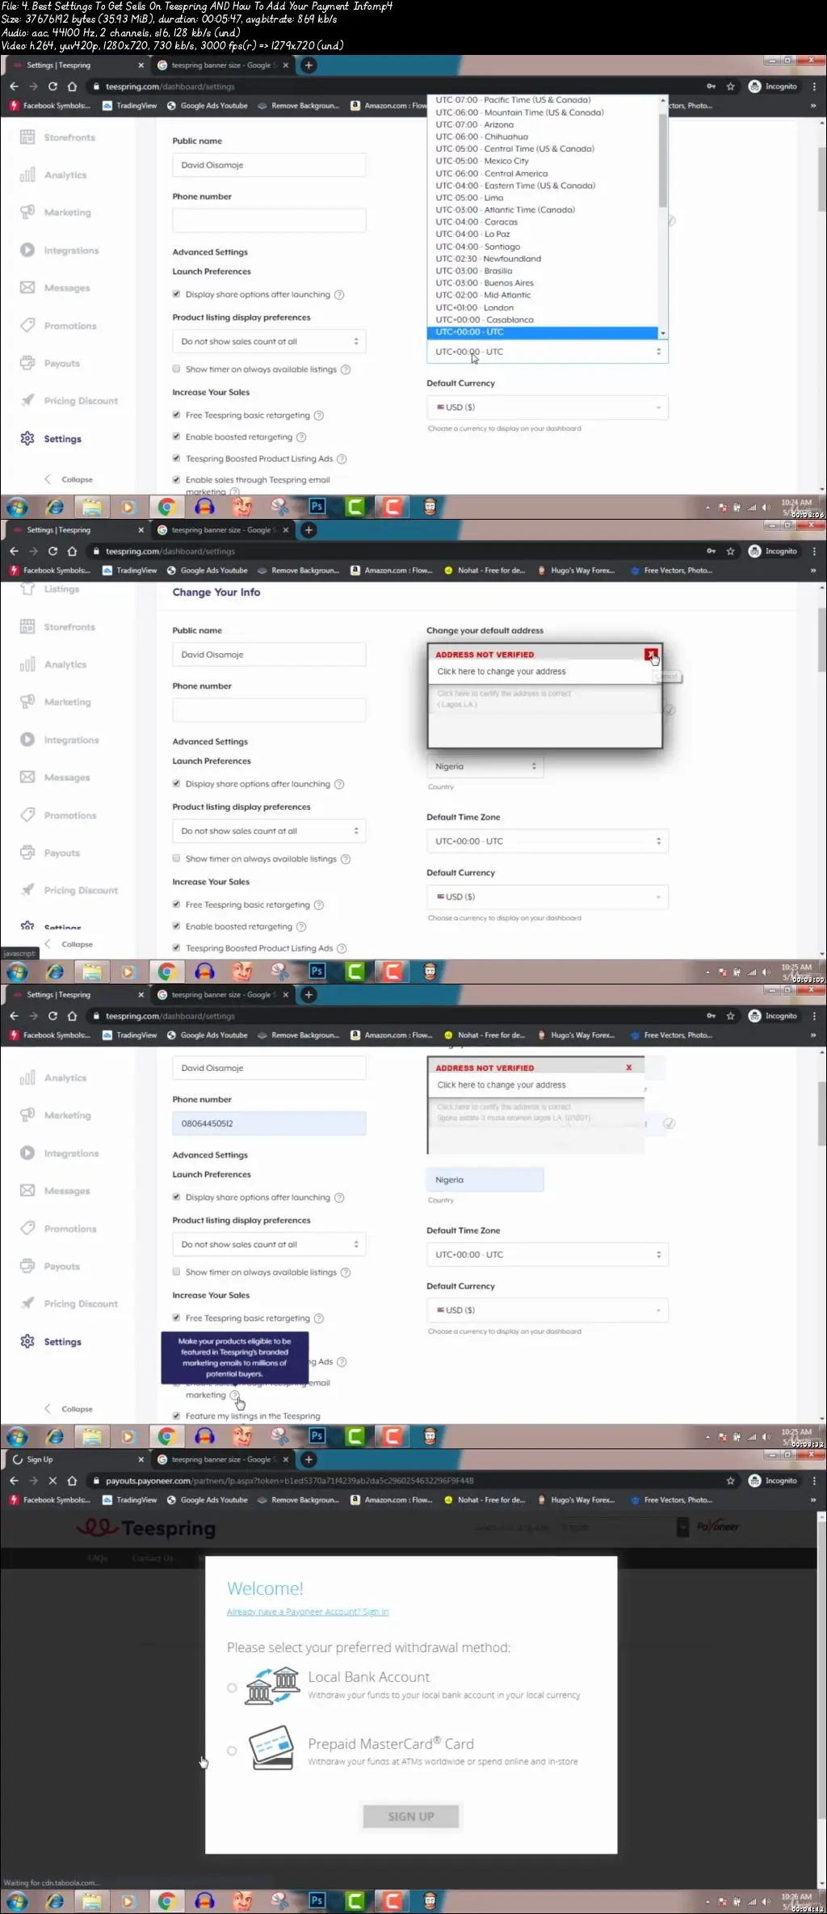Click phone number field containing 08064450512
Screen dimensions: 827x1914
[269, 1124]
